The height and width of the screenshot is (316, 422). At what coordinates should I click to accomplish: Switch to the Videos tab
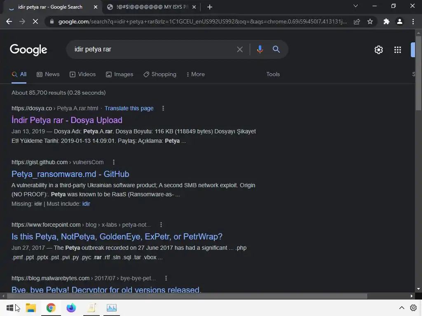(82, 74)
